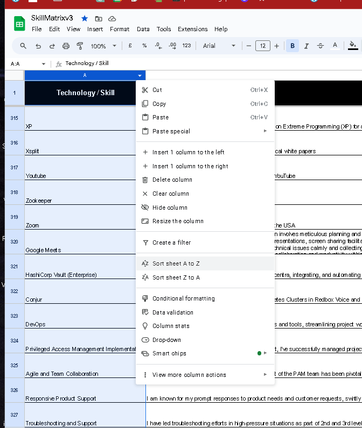Image resolution: width=362 pixels, height=428 pixels.
Task: Click the font size field showing 12
Action: tap(263, 46)
